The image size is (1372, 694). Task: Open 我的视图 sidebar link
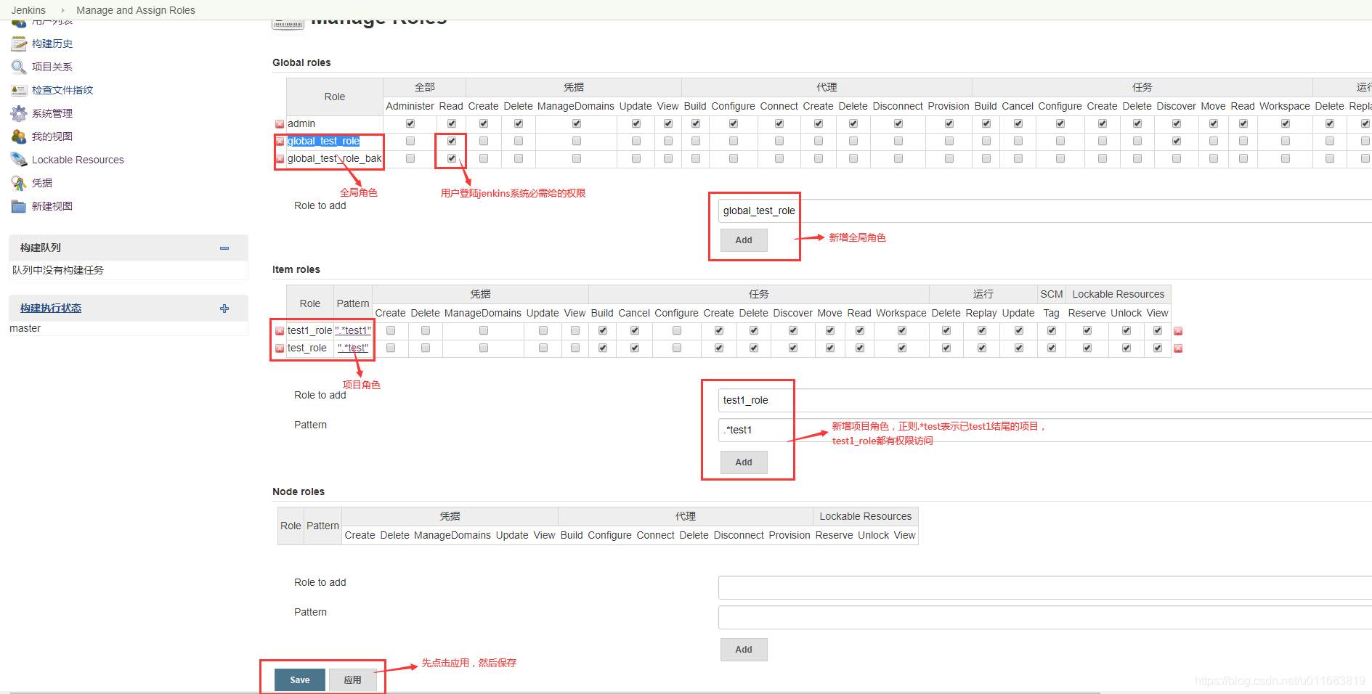pos(52,137)
